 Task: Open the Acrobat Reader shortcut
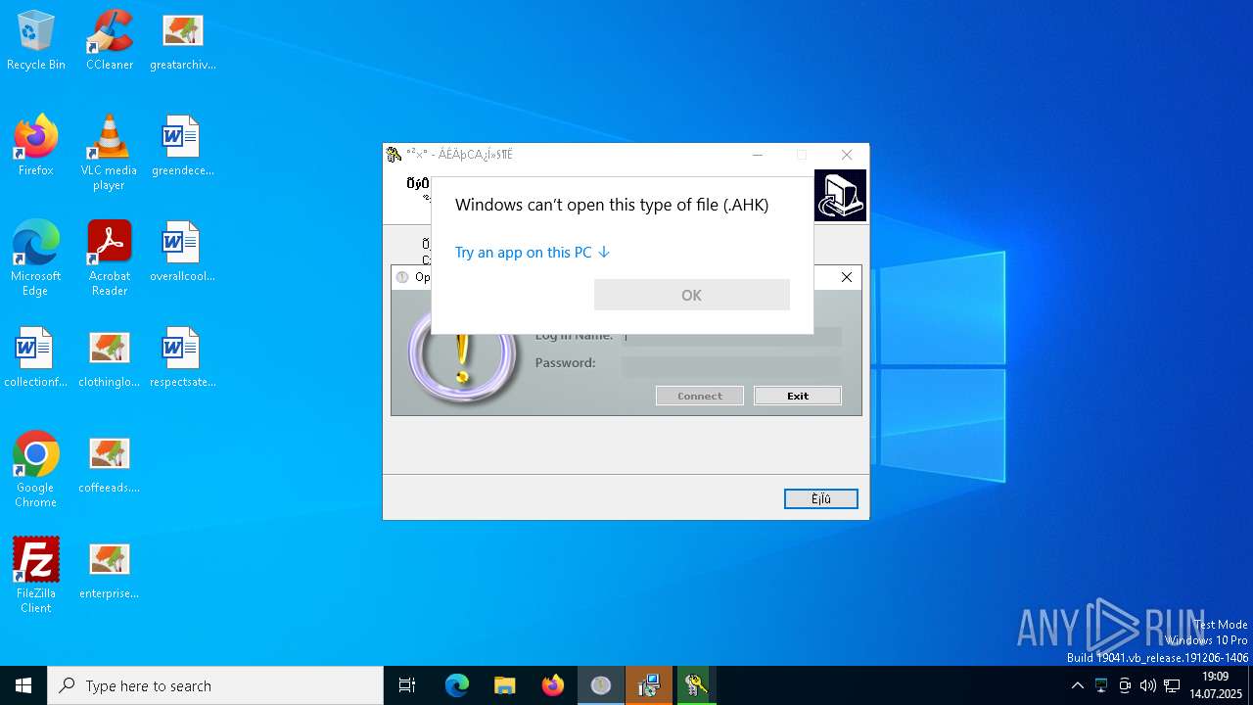(110, 259)
